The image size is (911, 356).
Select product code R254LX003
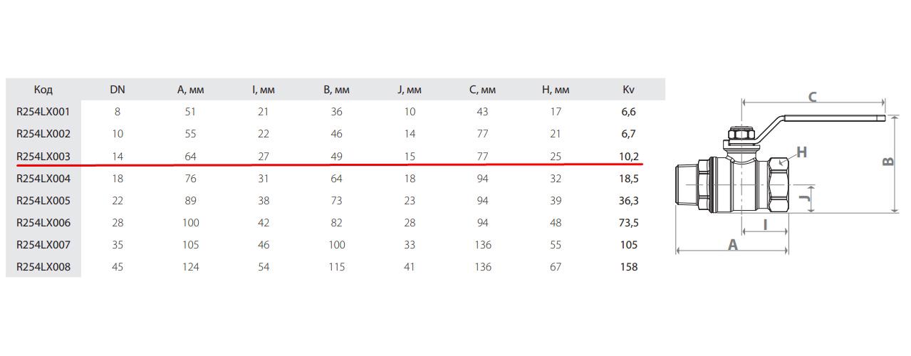[43, 156]
